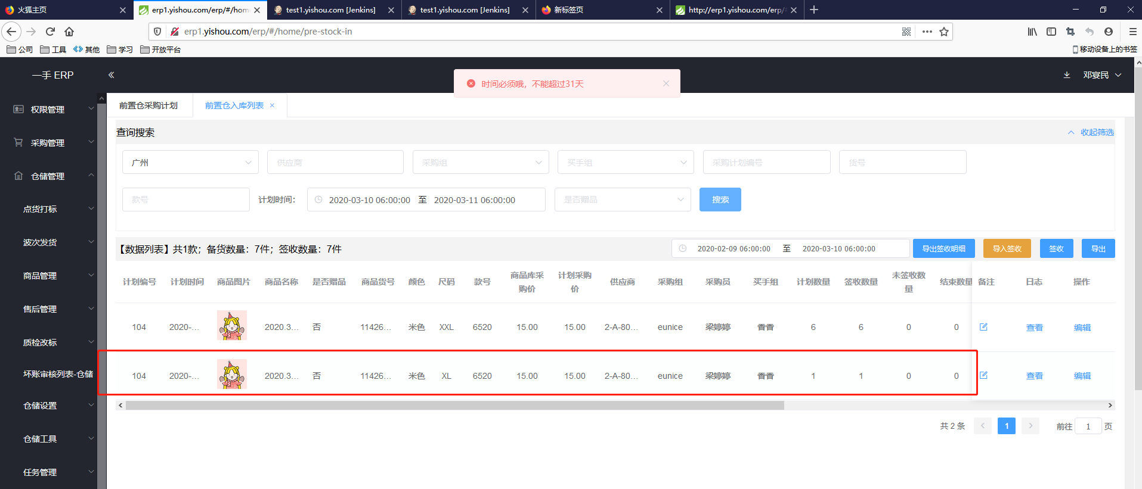Image resolution: width=1142 pixels, height=489 pixels.
Task: Open the export date range starting 2020-02-09
Action: coord(791,248)
